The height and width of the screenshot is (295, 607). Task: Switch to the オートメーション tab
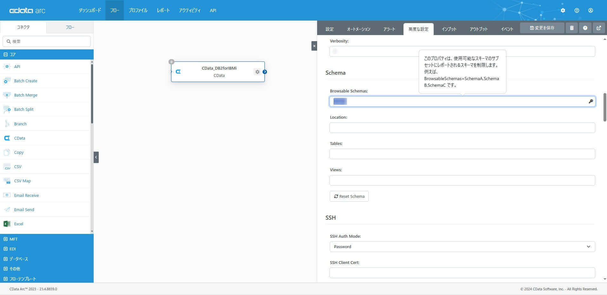tap(358, 29)
